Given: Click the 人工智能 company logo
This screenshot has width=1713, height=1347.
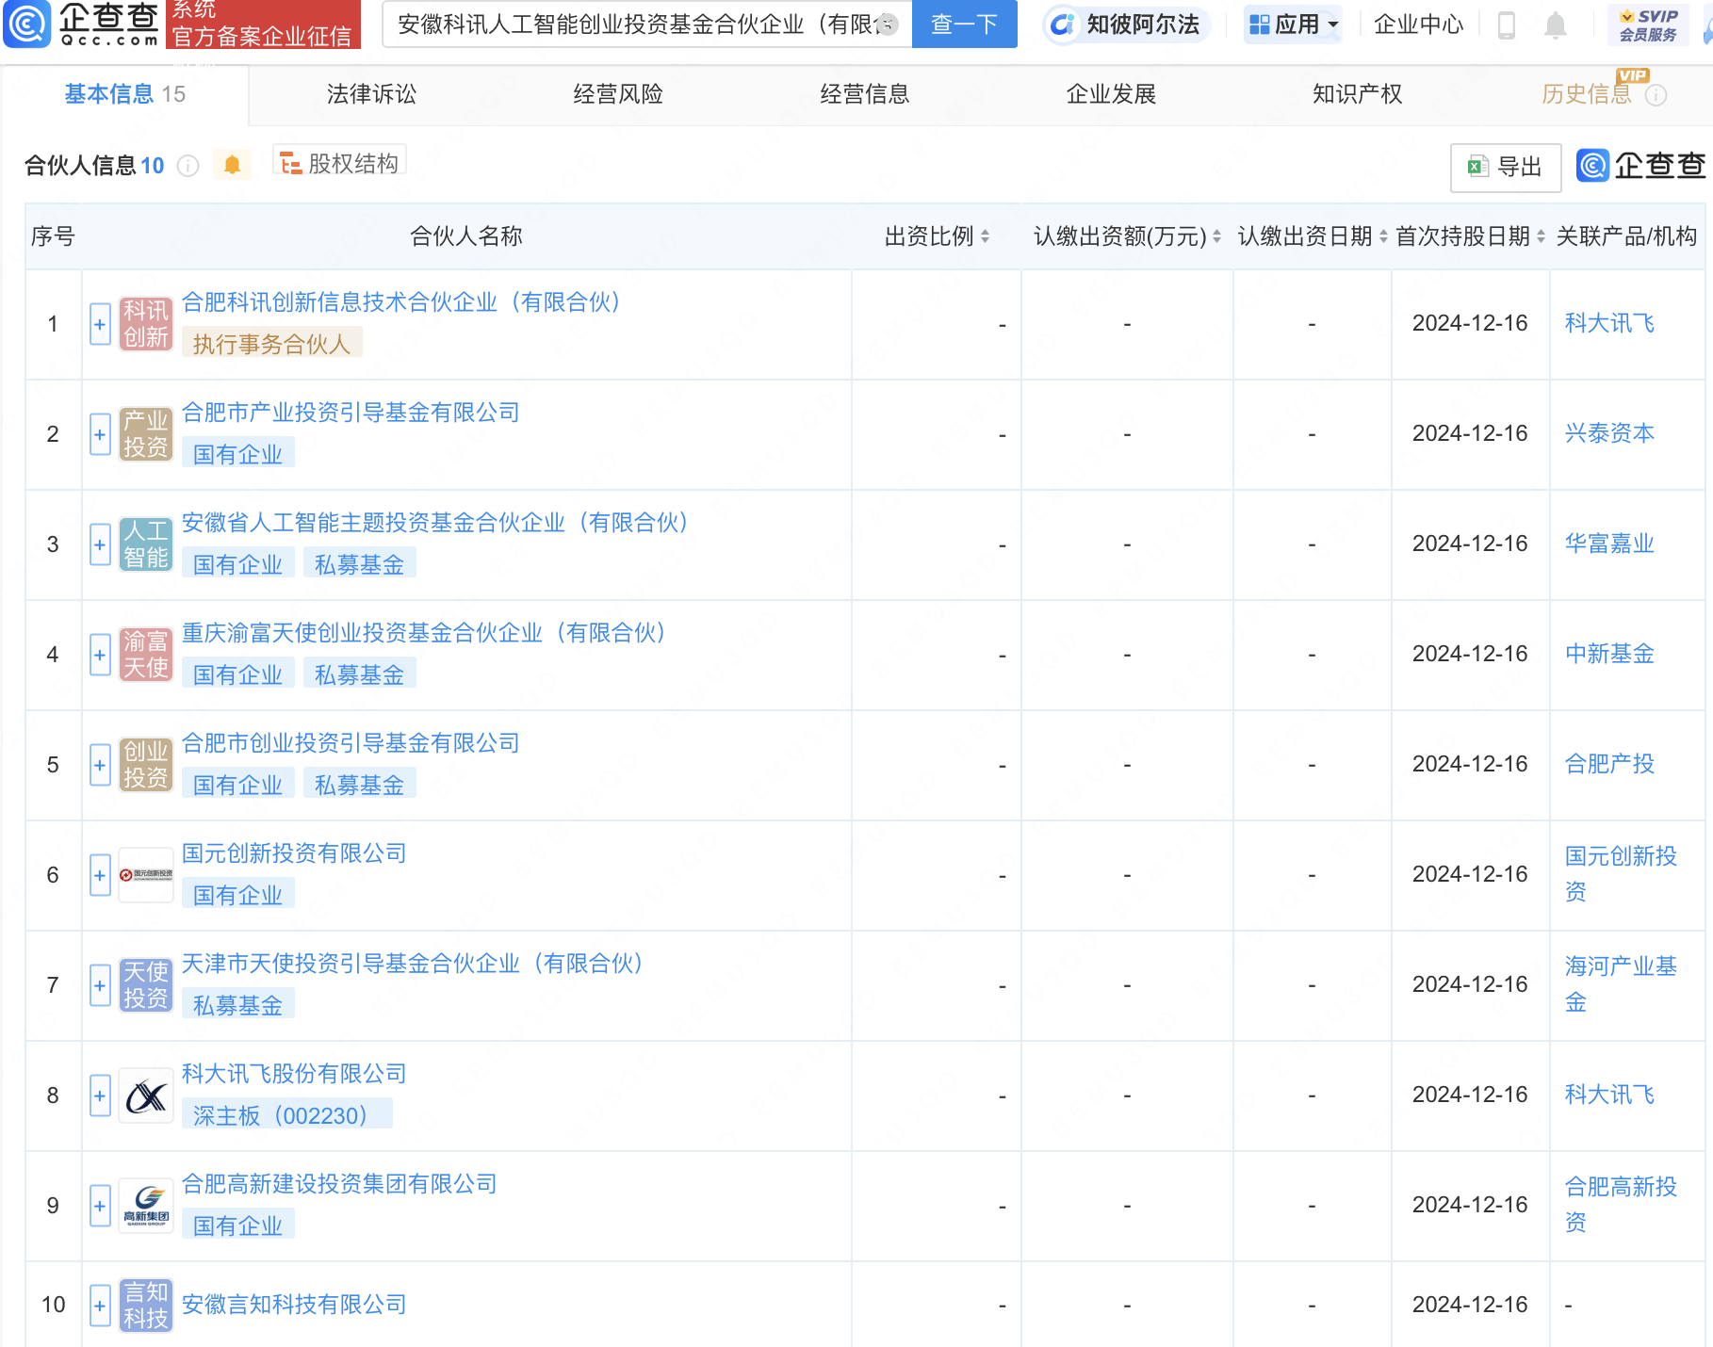Looking at the screenshot, I should click(146, 544).
